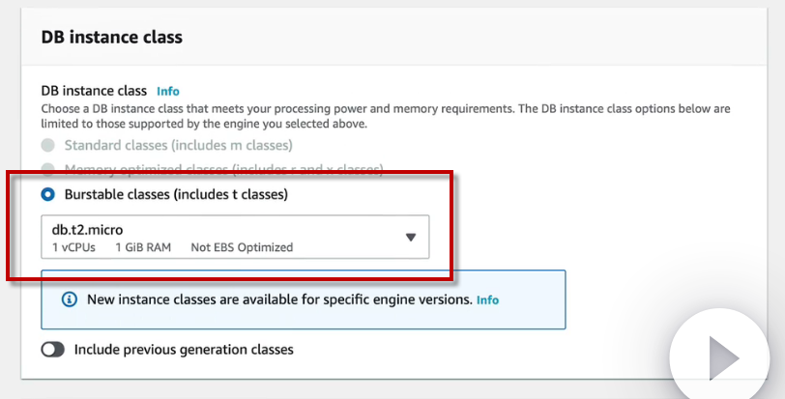Select the Standard classes radio button
Viewport: 785px width, 399px height.
[47, 146]
